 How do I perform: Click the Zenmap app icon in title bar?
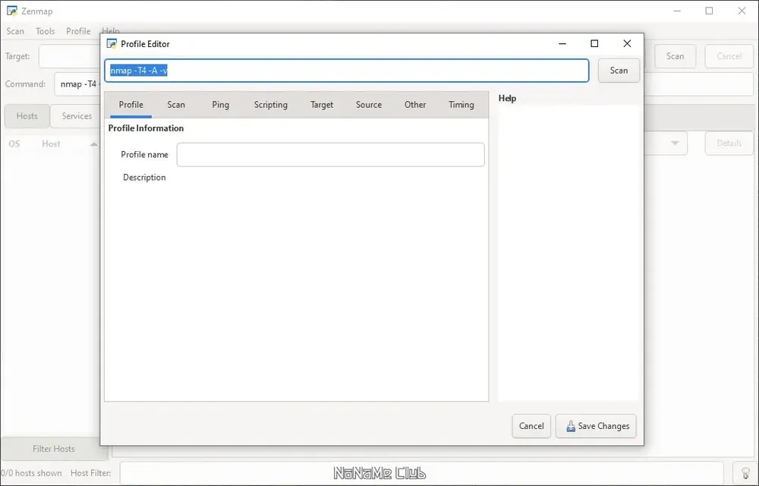tap(12, 11)
